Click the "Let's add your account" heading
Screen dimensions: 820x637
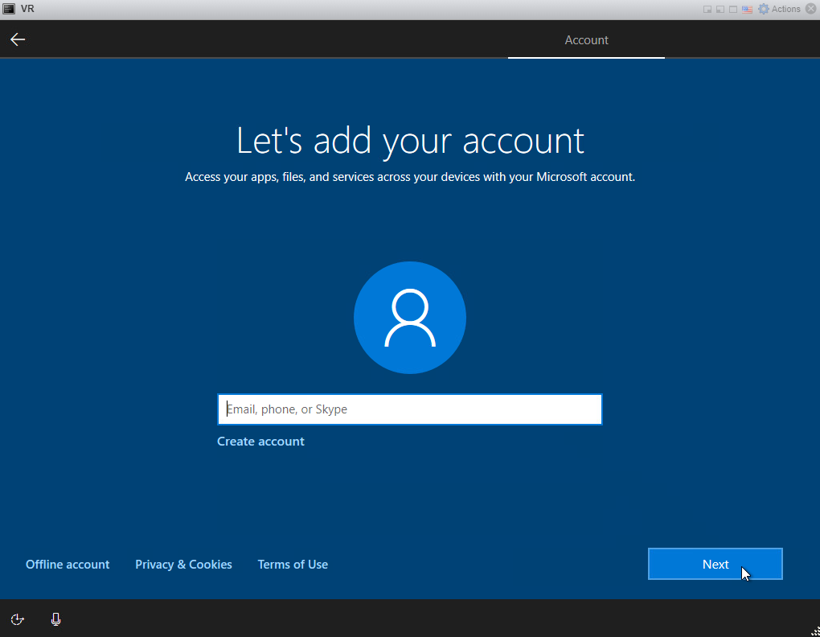tap(410, 141)
